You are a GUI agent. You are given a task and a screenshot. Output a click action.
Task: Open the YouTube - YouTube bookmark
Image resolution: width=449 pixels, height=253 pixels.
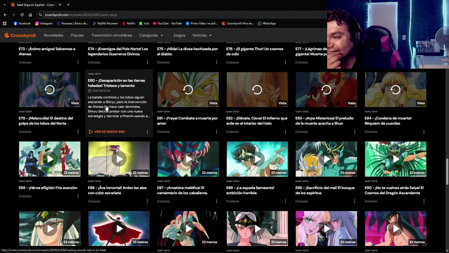[167, 24]
